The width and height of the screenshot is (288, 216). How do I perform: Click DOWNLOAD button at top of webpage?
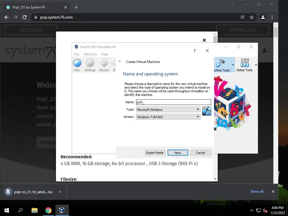[242, 30]
